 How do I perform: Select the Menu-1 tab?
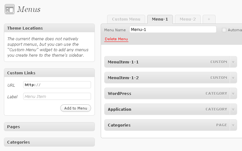click(160, 19)
